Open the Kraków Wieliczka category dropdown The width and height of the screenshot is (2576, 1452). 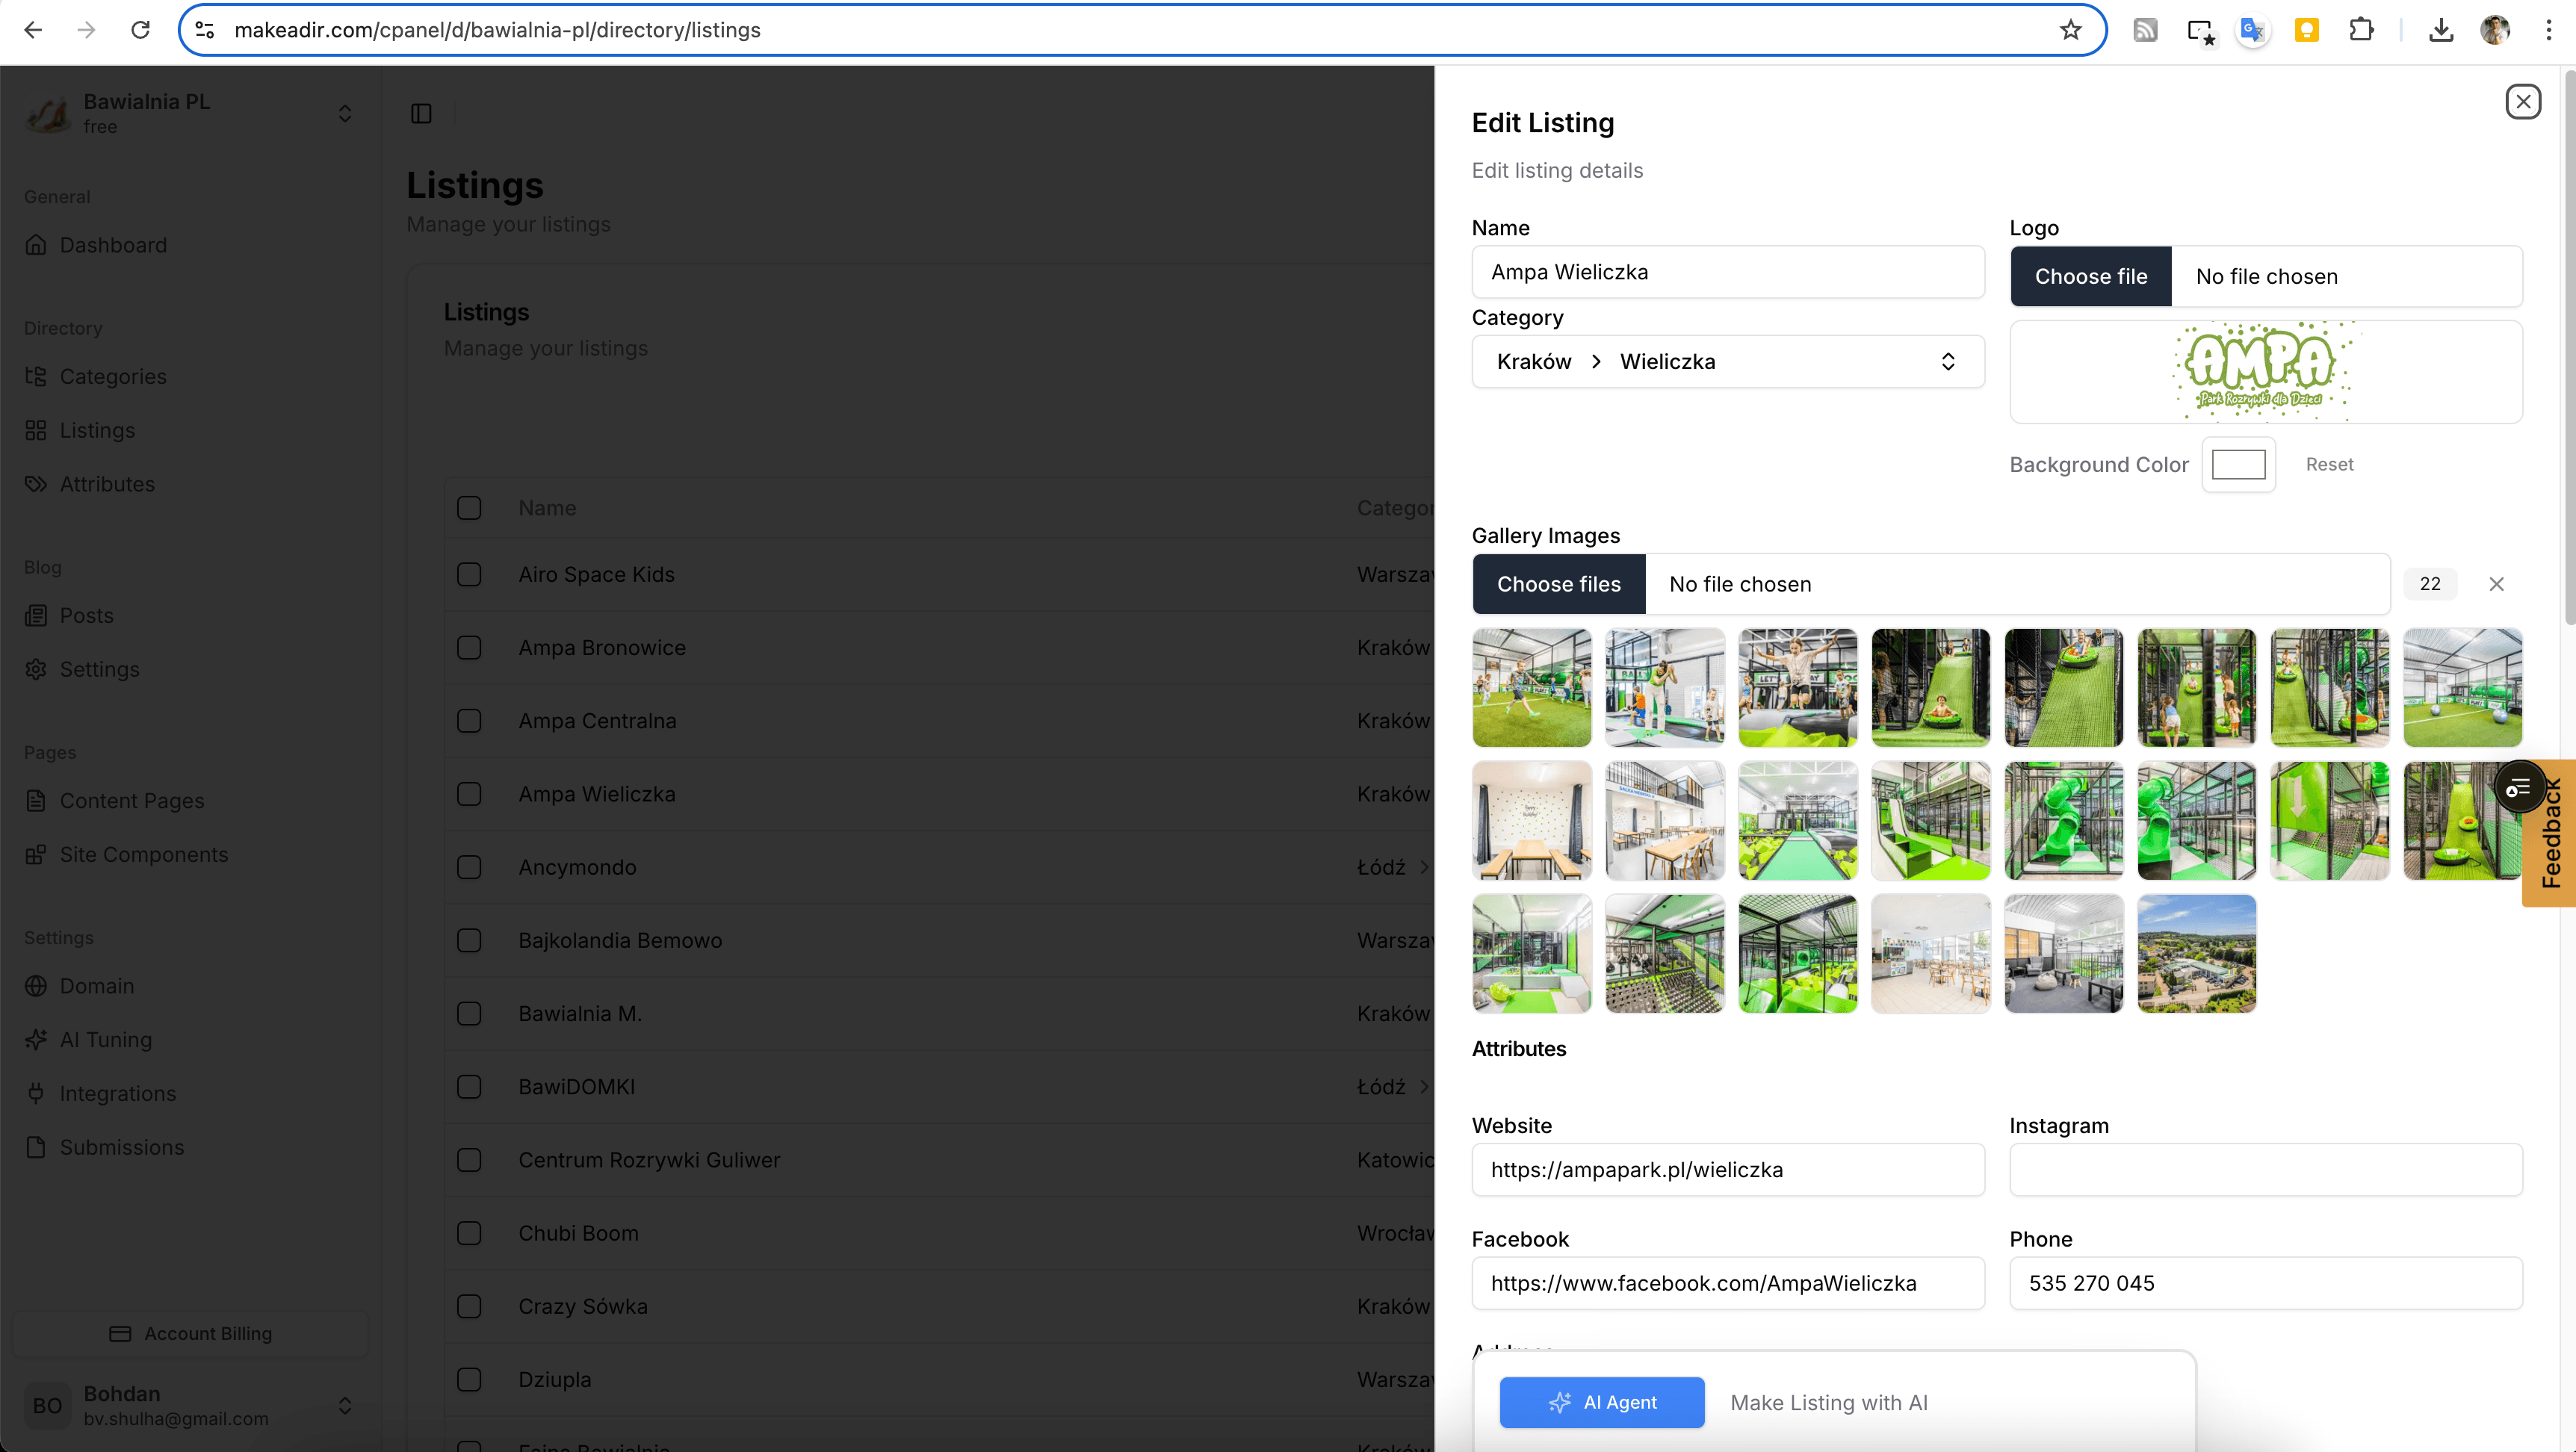pos(1727,362)
